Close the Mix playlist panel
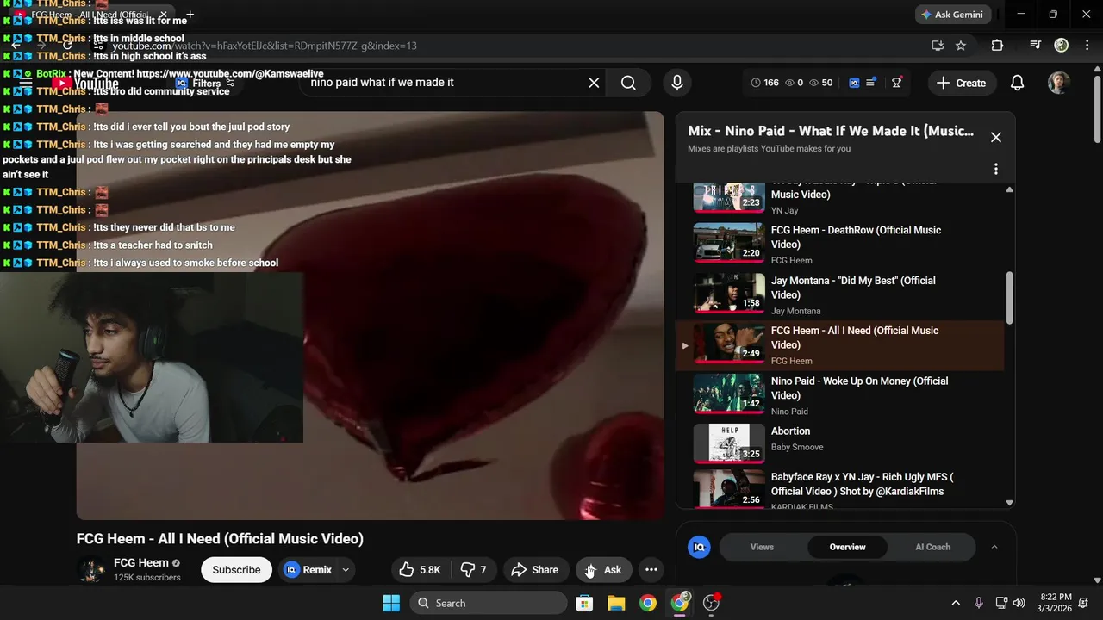 (x=996, y=137)
